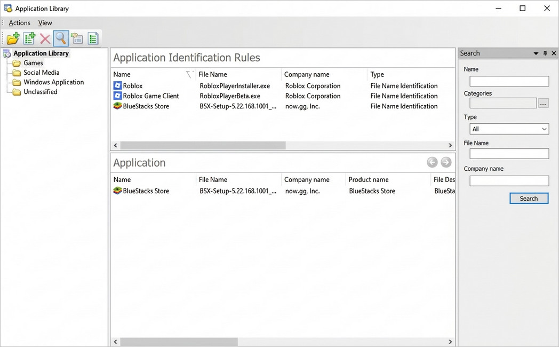This screenshot has width=559, height=347.
Task: Click BlueStacks icon in Identification Rules list
Action: point(117,106)
